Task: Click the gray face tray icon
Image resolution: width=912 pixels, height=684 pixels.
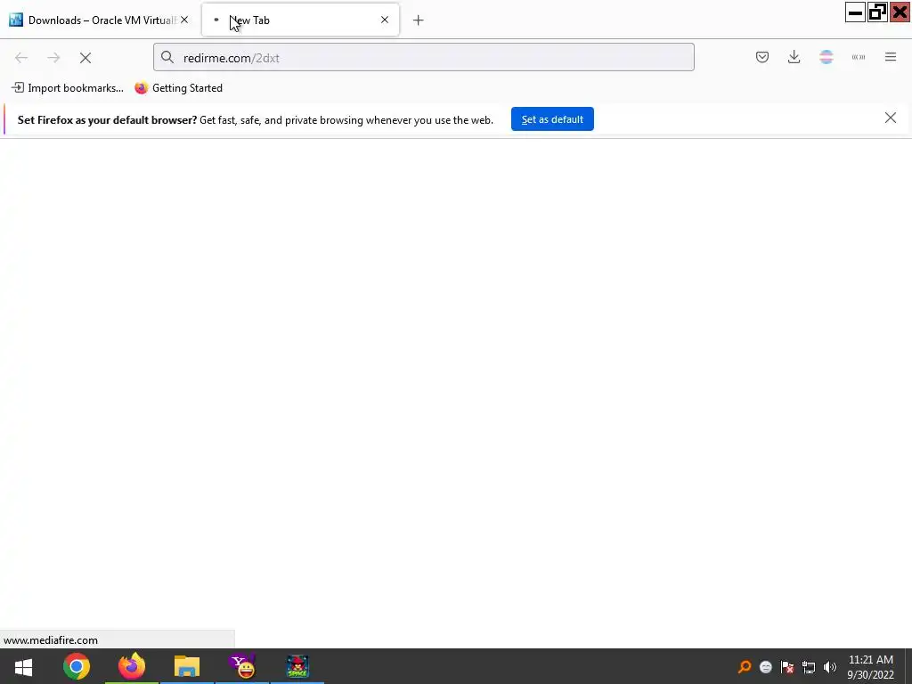Action: [765, 667]
